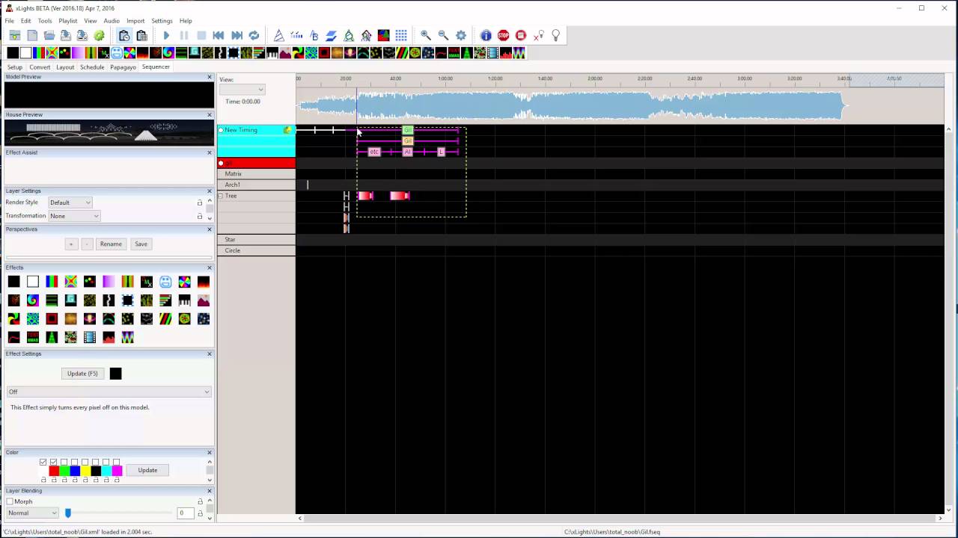Screen dimensions: 958x538
Task: Open the Import menu
Action: point(135,21)
